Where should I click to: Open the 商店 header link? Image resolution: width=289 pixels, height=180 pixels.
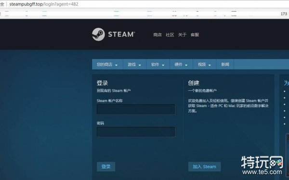[x=158, y=35]
